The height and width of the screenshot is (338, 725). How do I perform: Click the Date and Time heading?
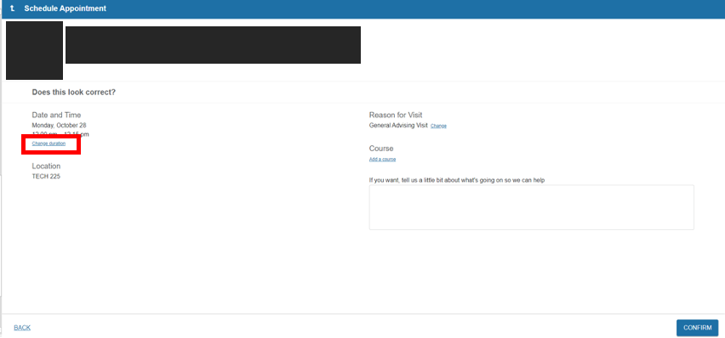pos(56,115)
